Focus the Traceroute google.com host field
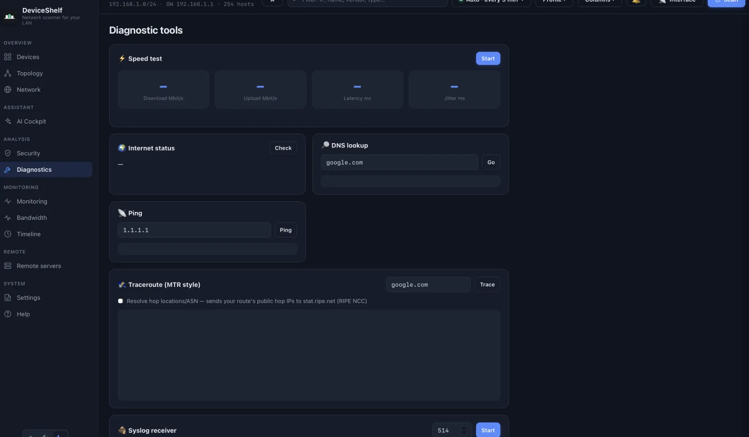The image size is (749, 437). coord(428,284)
